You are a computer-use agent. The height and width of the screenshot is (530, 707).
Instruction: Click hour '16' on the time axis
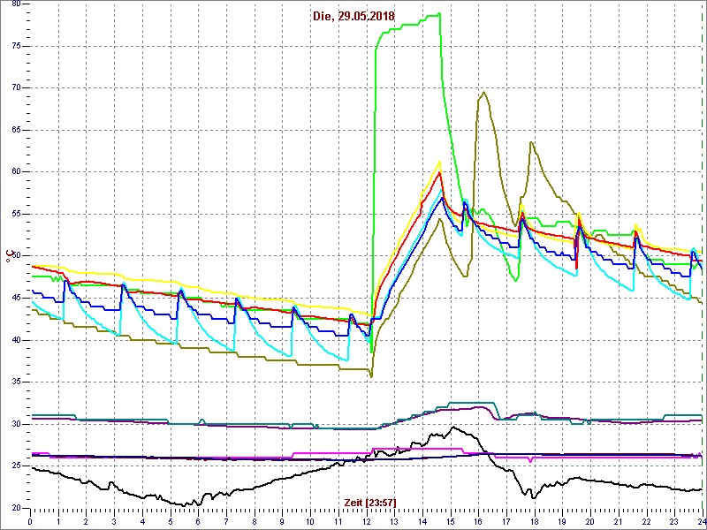(478, 521)
